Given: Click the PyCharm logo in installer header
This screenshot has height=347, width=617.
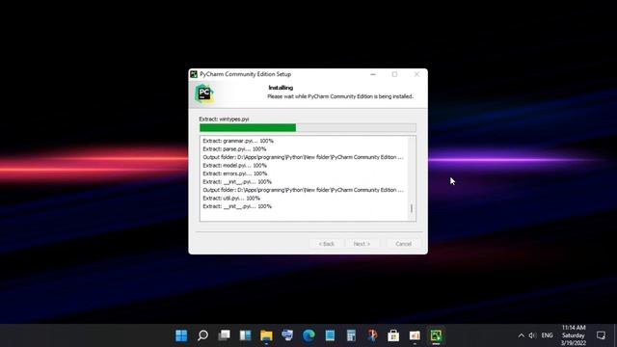Looking at the screenshot, I should pyautogui.click(x=204, y=93).
